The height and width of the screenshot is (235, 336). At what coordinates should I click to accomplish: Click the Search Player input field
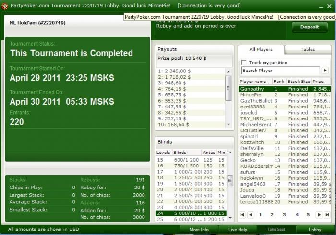pos(280,70)
